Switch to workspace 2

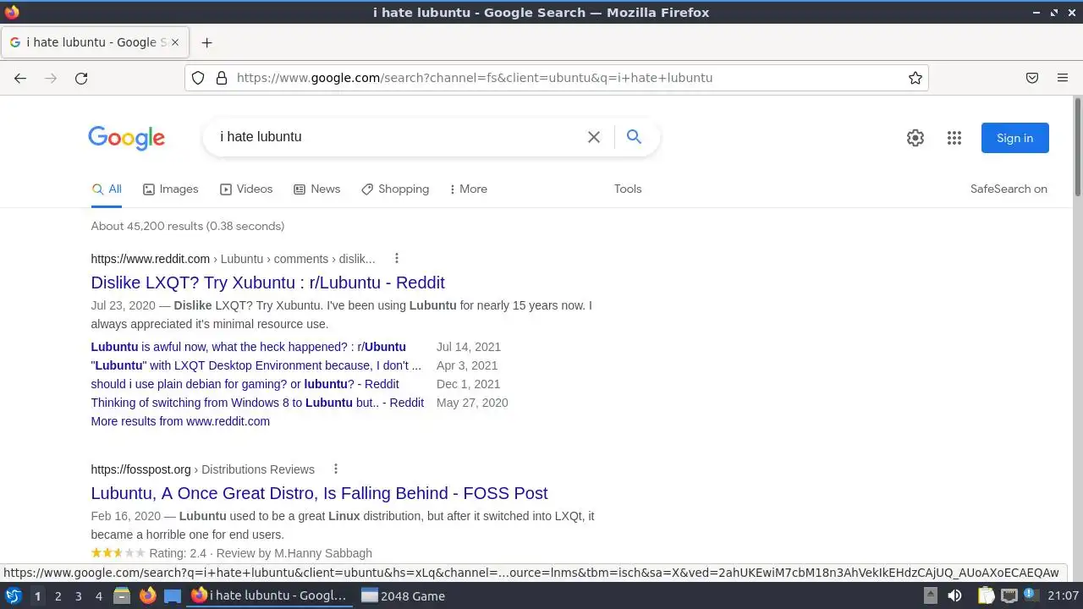pyautogui.click(x=58, y=596)
